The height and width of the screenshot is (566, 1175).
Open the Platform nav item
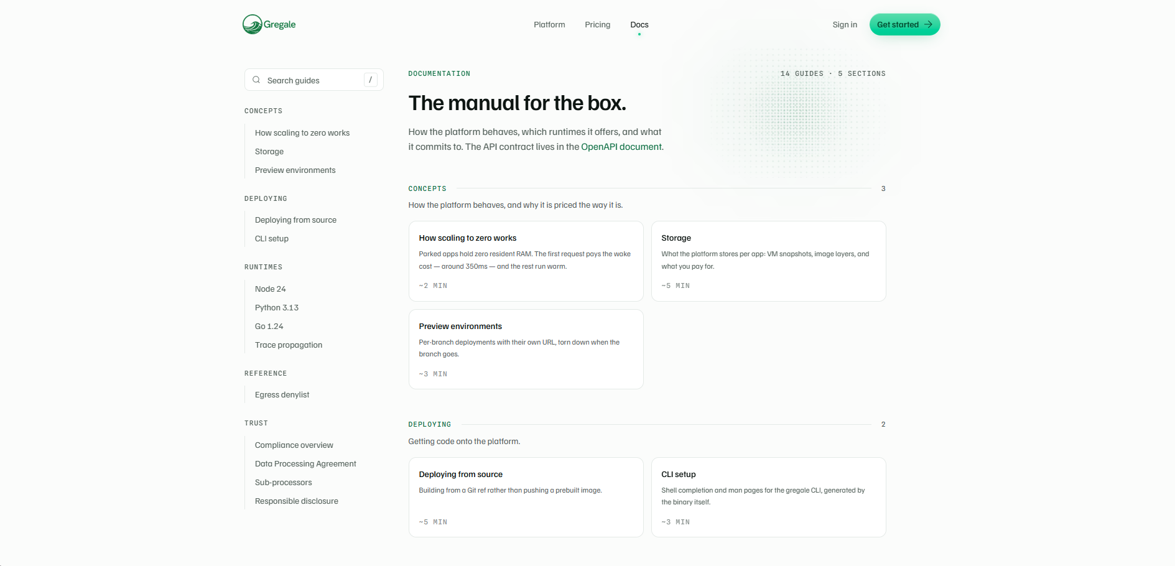[549, 25]
